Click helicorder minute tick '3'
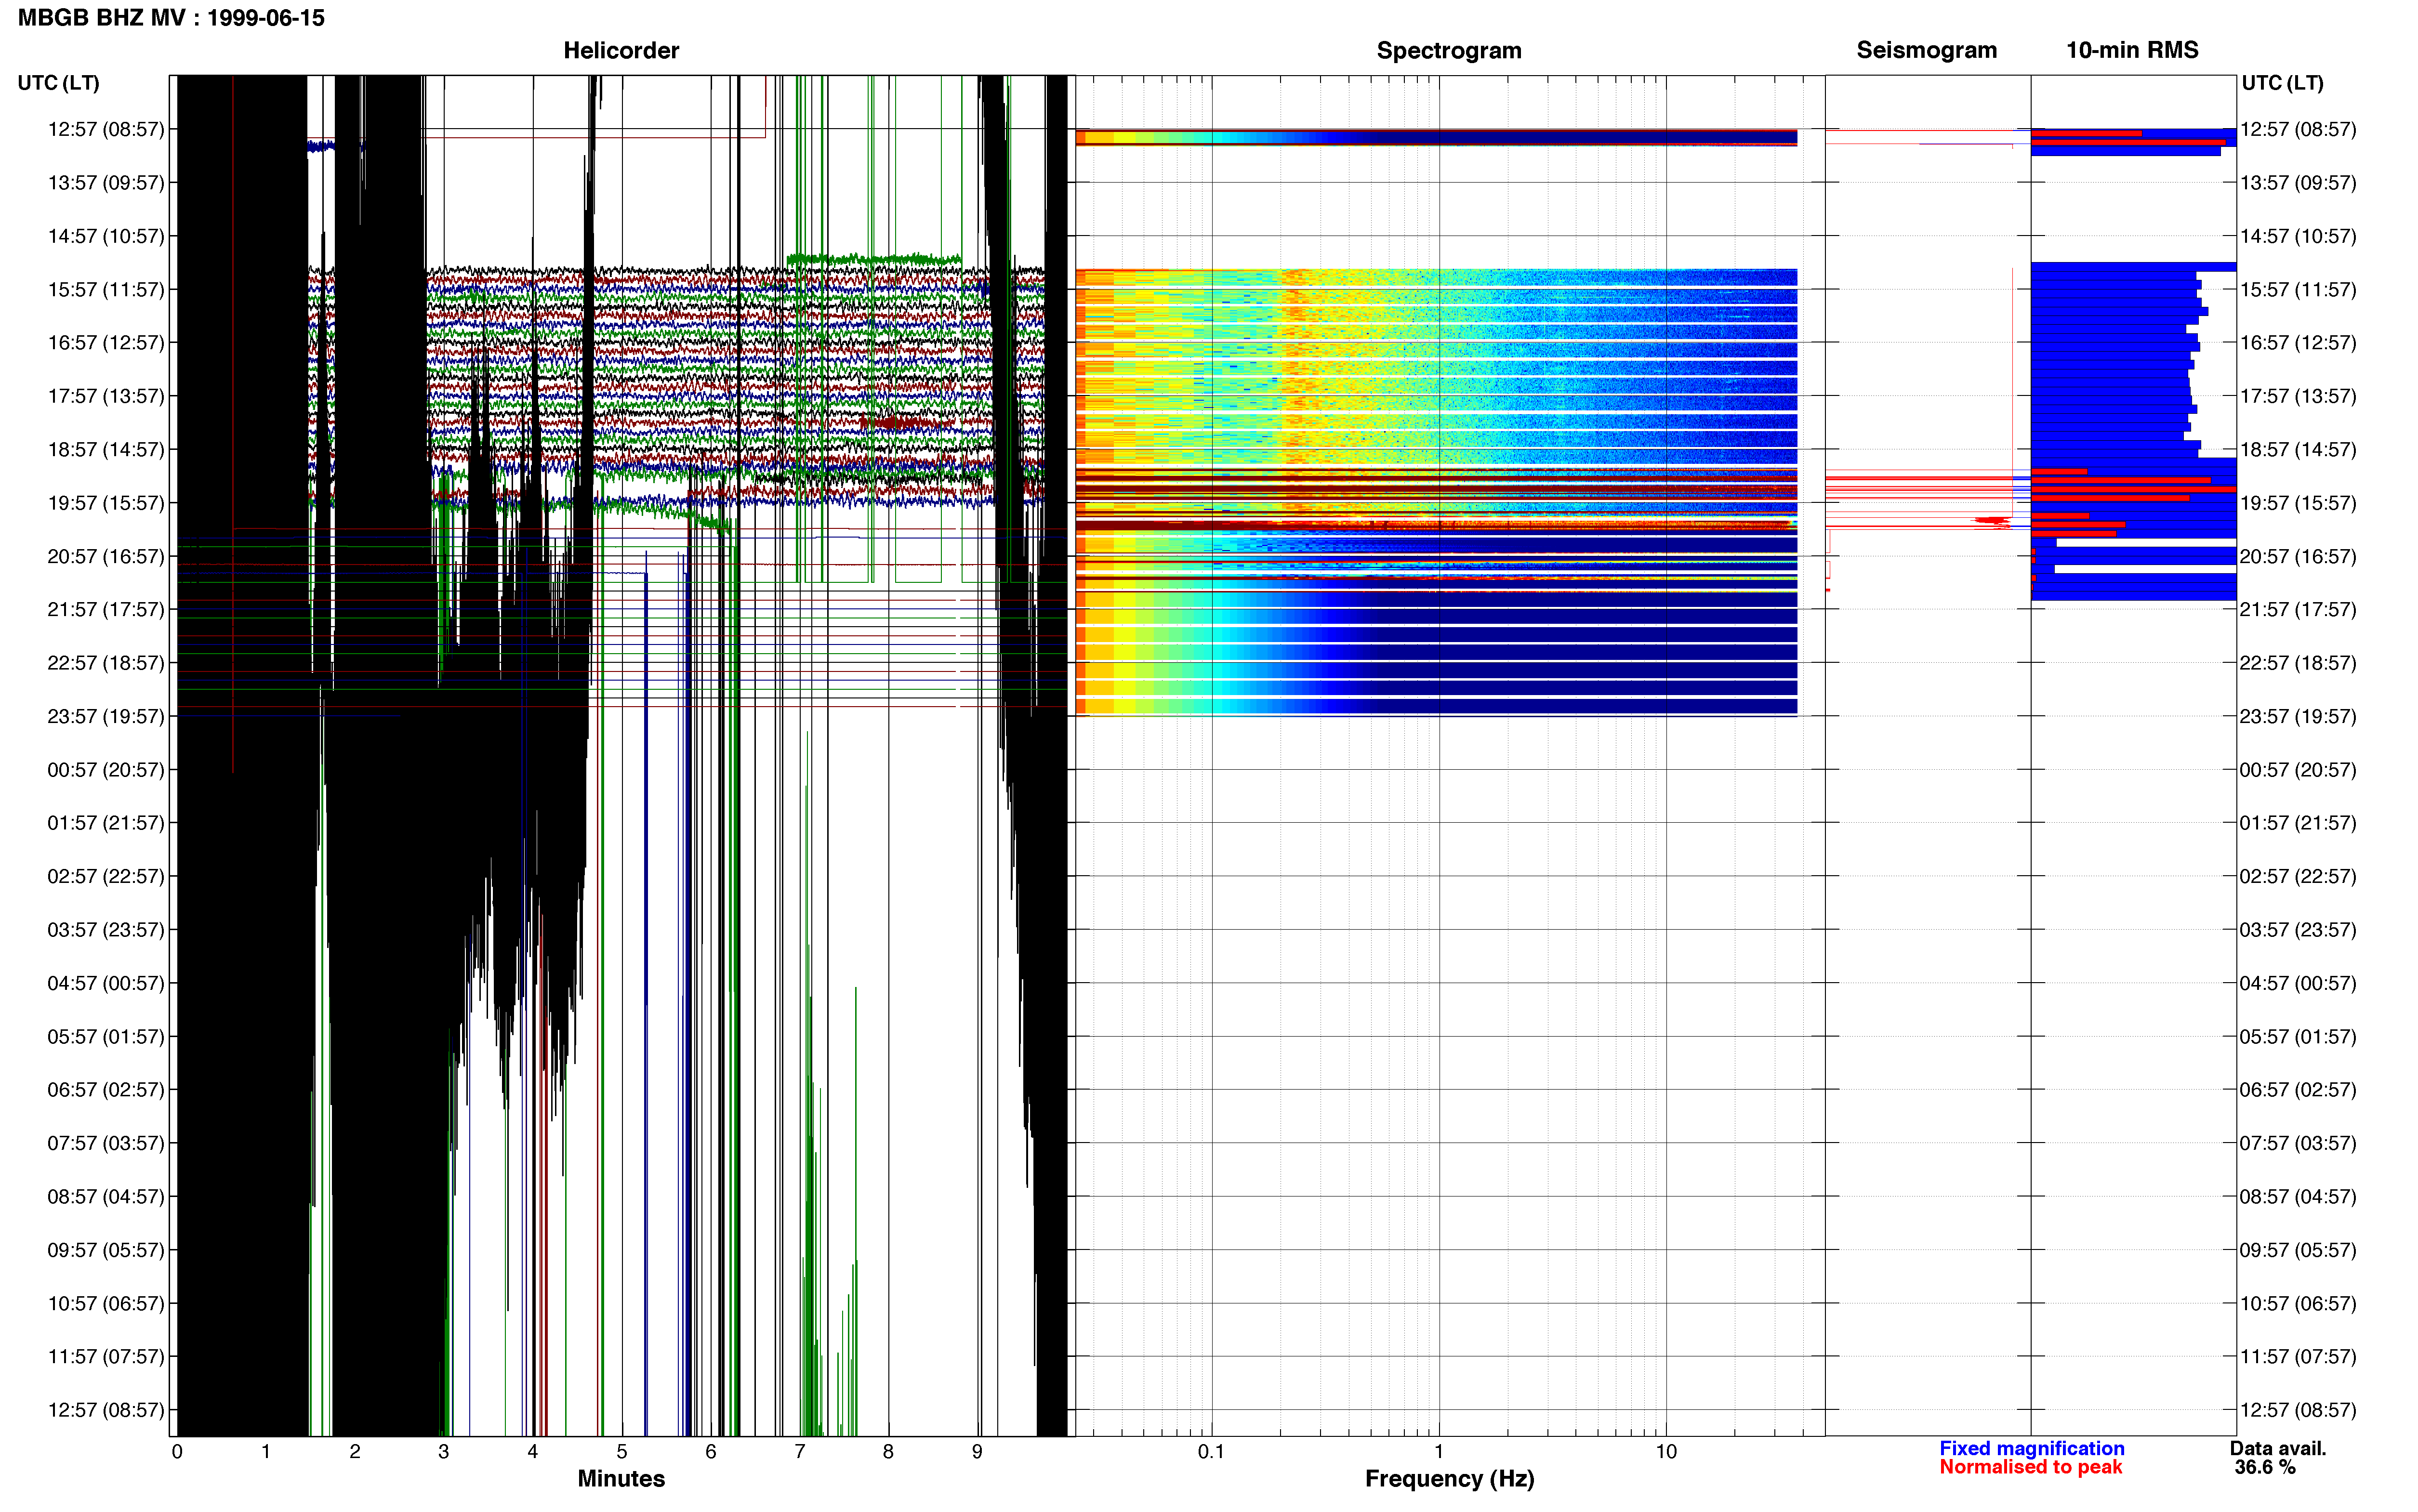 444,1451
